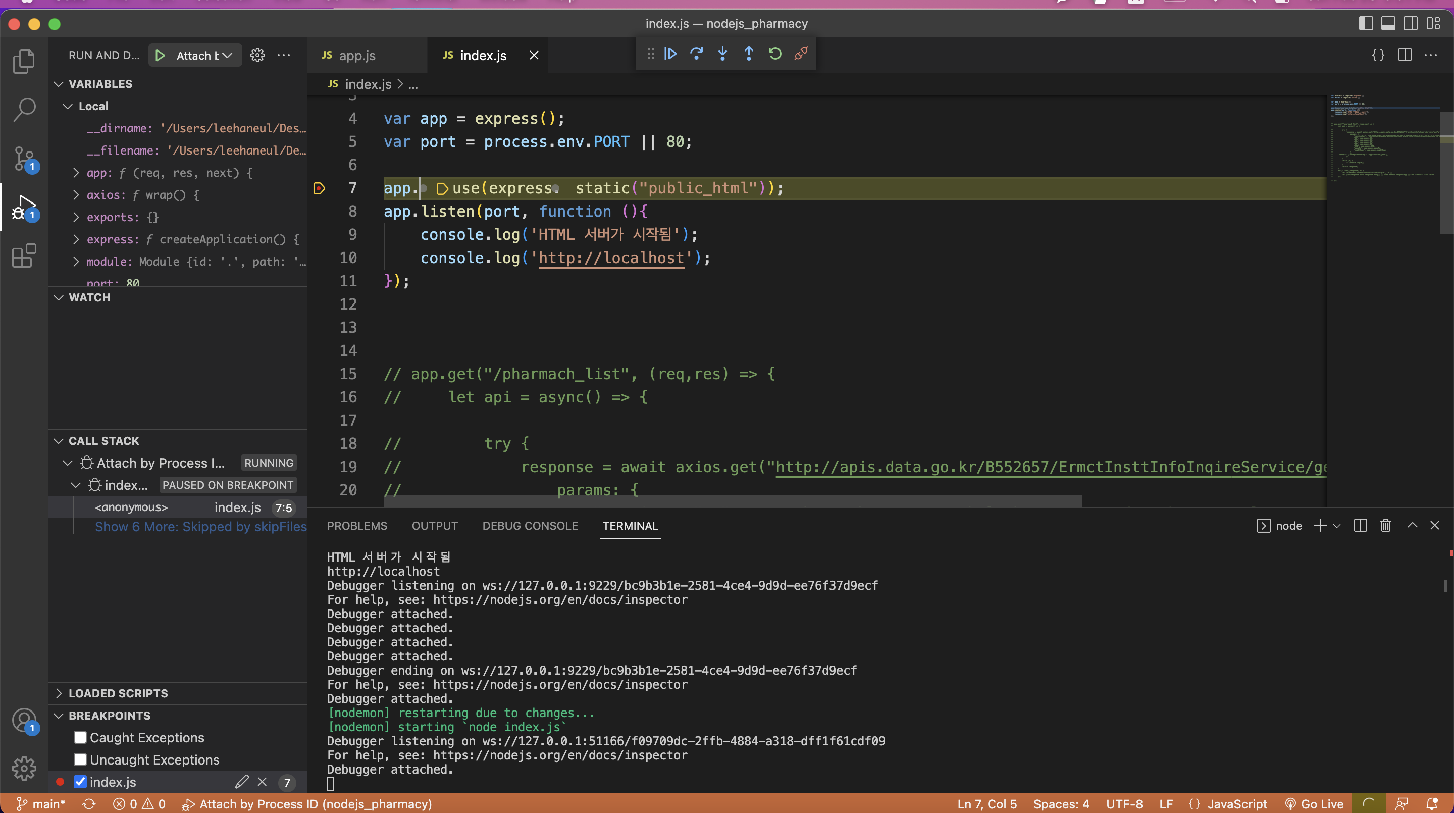
Task: Switch to the PROBLEMS panel tab
Action: tap(357, 526)
